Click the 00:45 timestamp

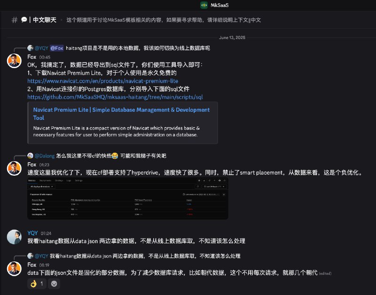point(45,57)
